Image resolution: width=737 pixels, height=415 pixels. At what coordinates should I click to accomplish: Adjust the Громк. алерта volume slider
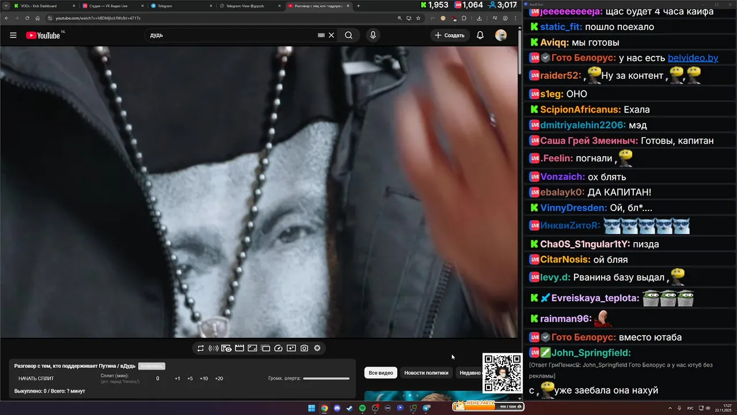tap(326, 379)
